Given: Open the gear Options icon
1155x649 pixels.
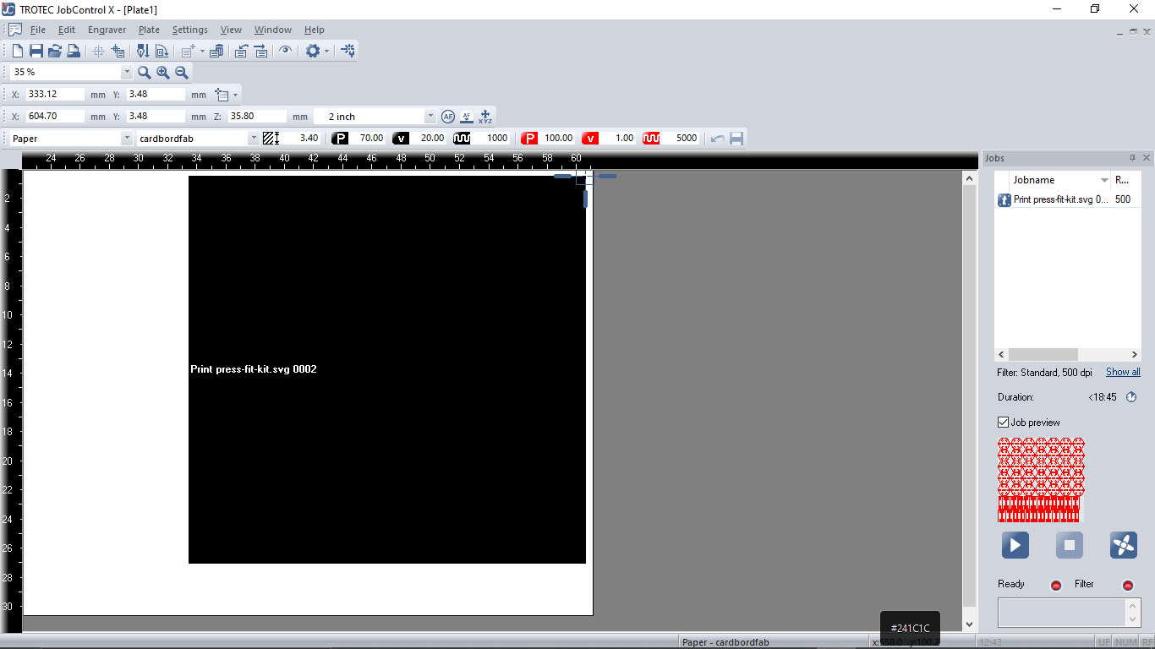Looking at the screenshot, I should pos(313,51).
